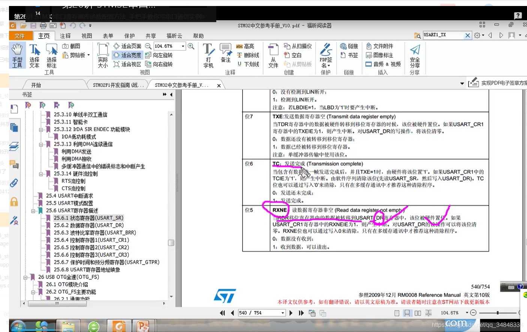
Task: Choose the Select Annotation tool (选择标注)
Action: [51, 55]
